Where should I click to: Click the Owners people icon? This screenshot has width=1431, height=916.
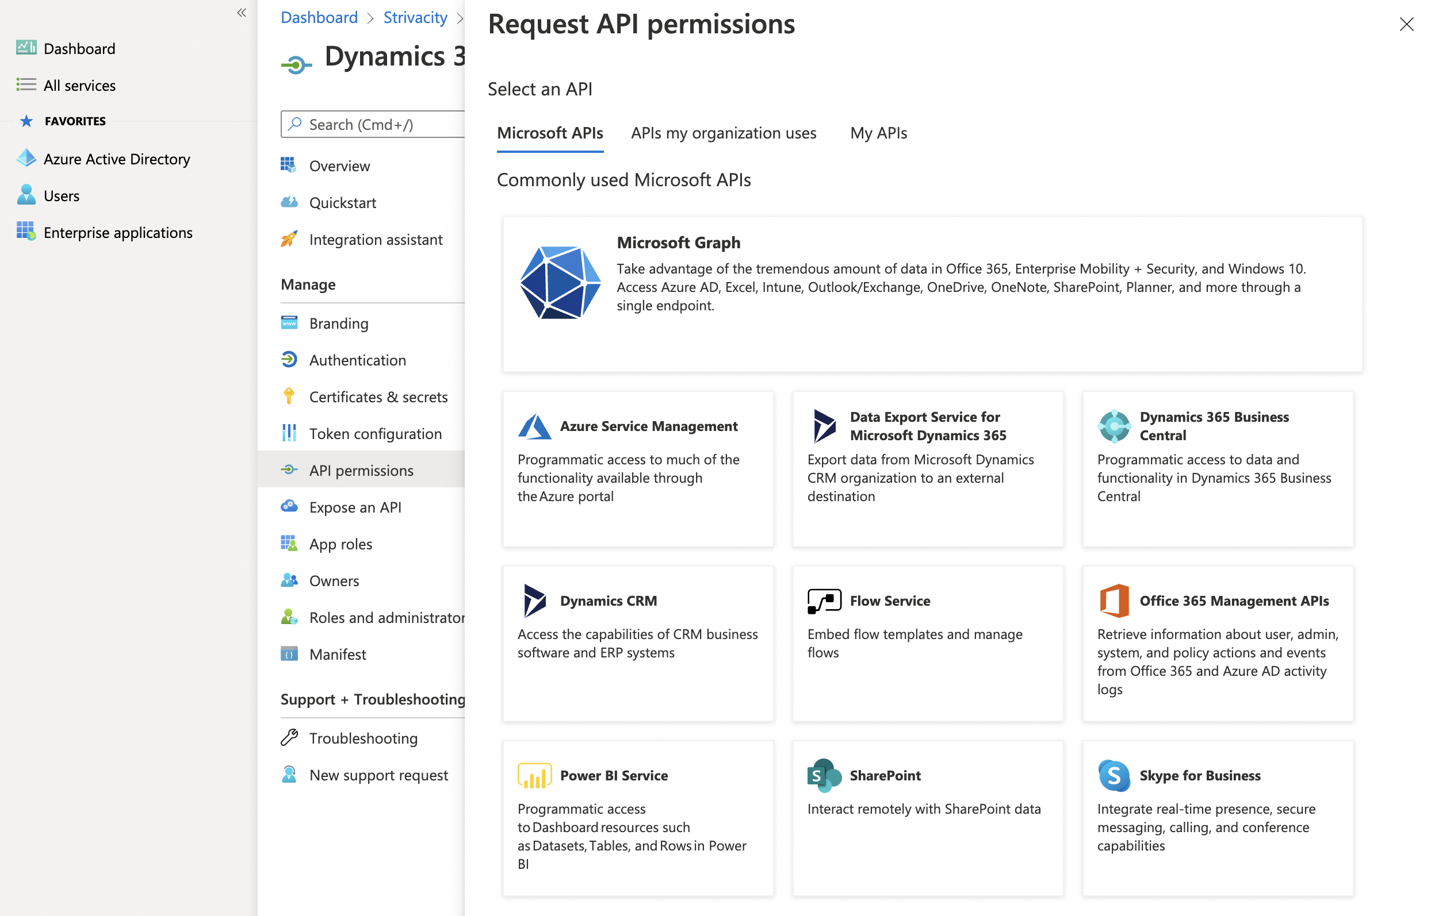289,580
